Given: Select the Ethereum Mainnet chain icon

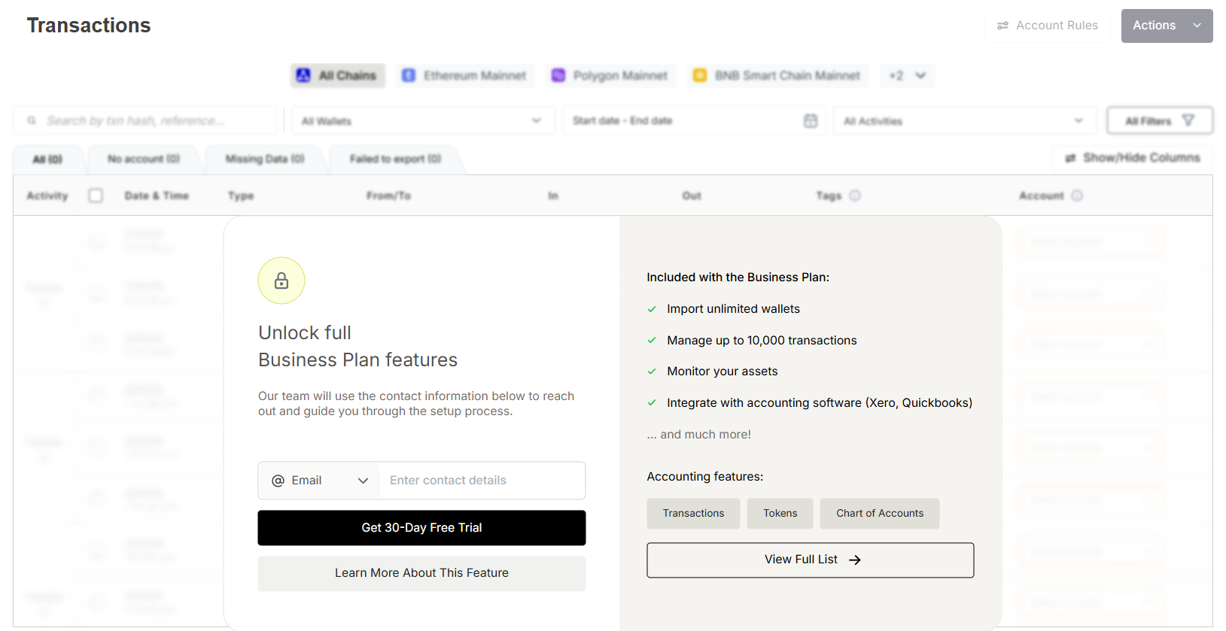Looking at the screenshot, I should click(x=409, y=75).
